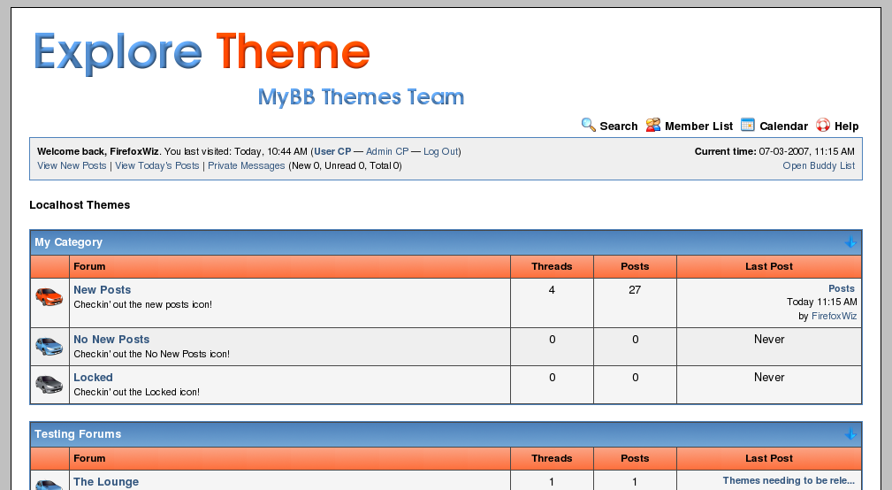This screenshot has height=490, width=892.
Task: Open the Buddy List
Action: pyautogui.click(x=819, y=166)
